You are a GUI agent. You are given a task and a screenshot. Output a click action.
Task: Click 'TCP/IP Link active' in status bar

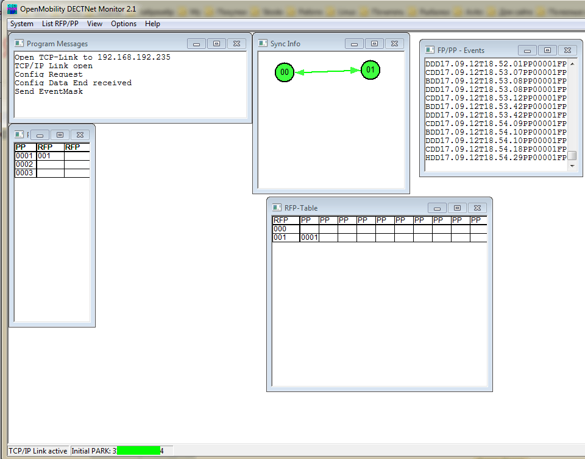[38, 451]
